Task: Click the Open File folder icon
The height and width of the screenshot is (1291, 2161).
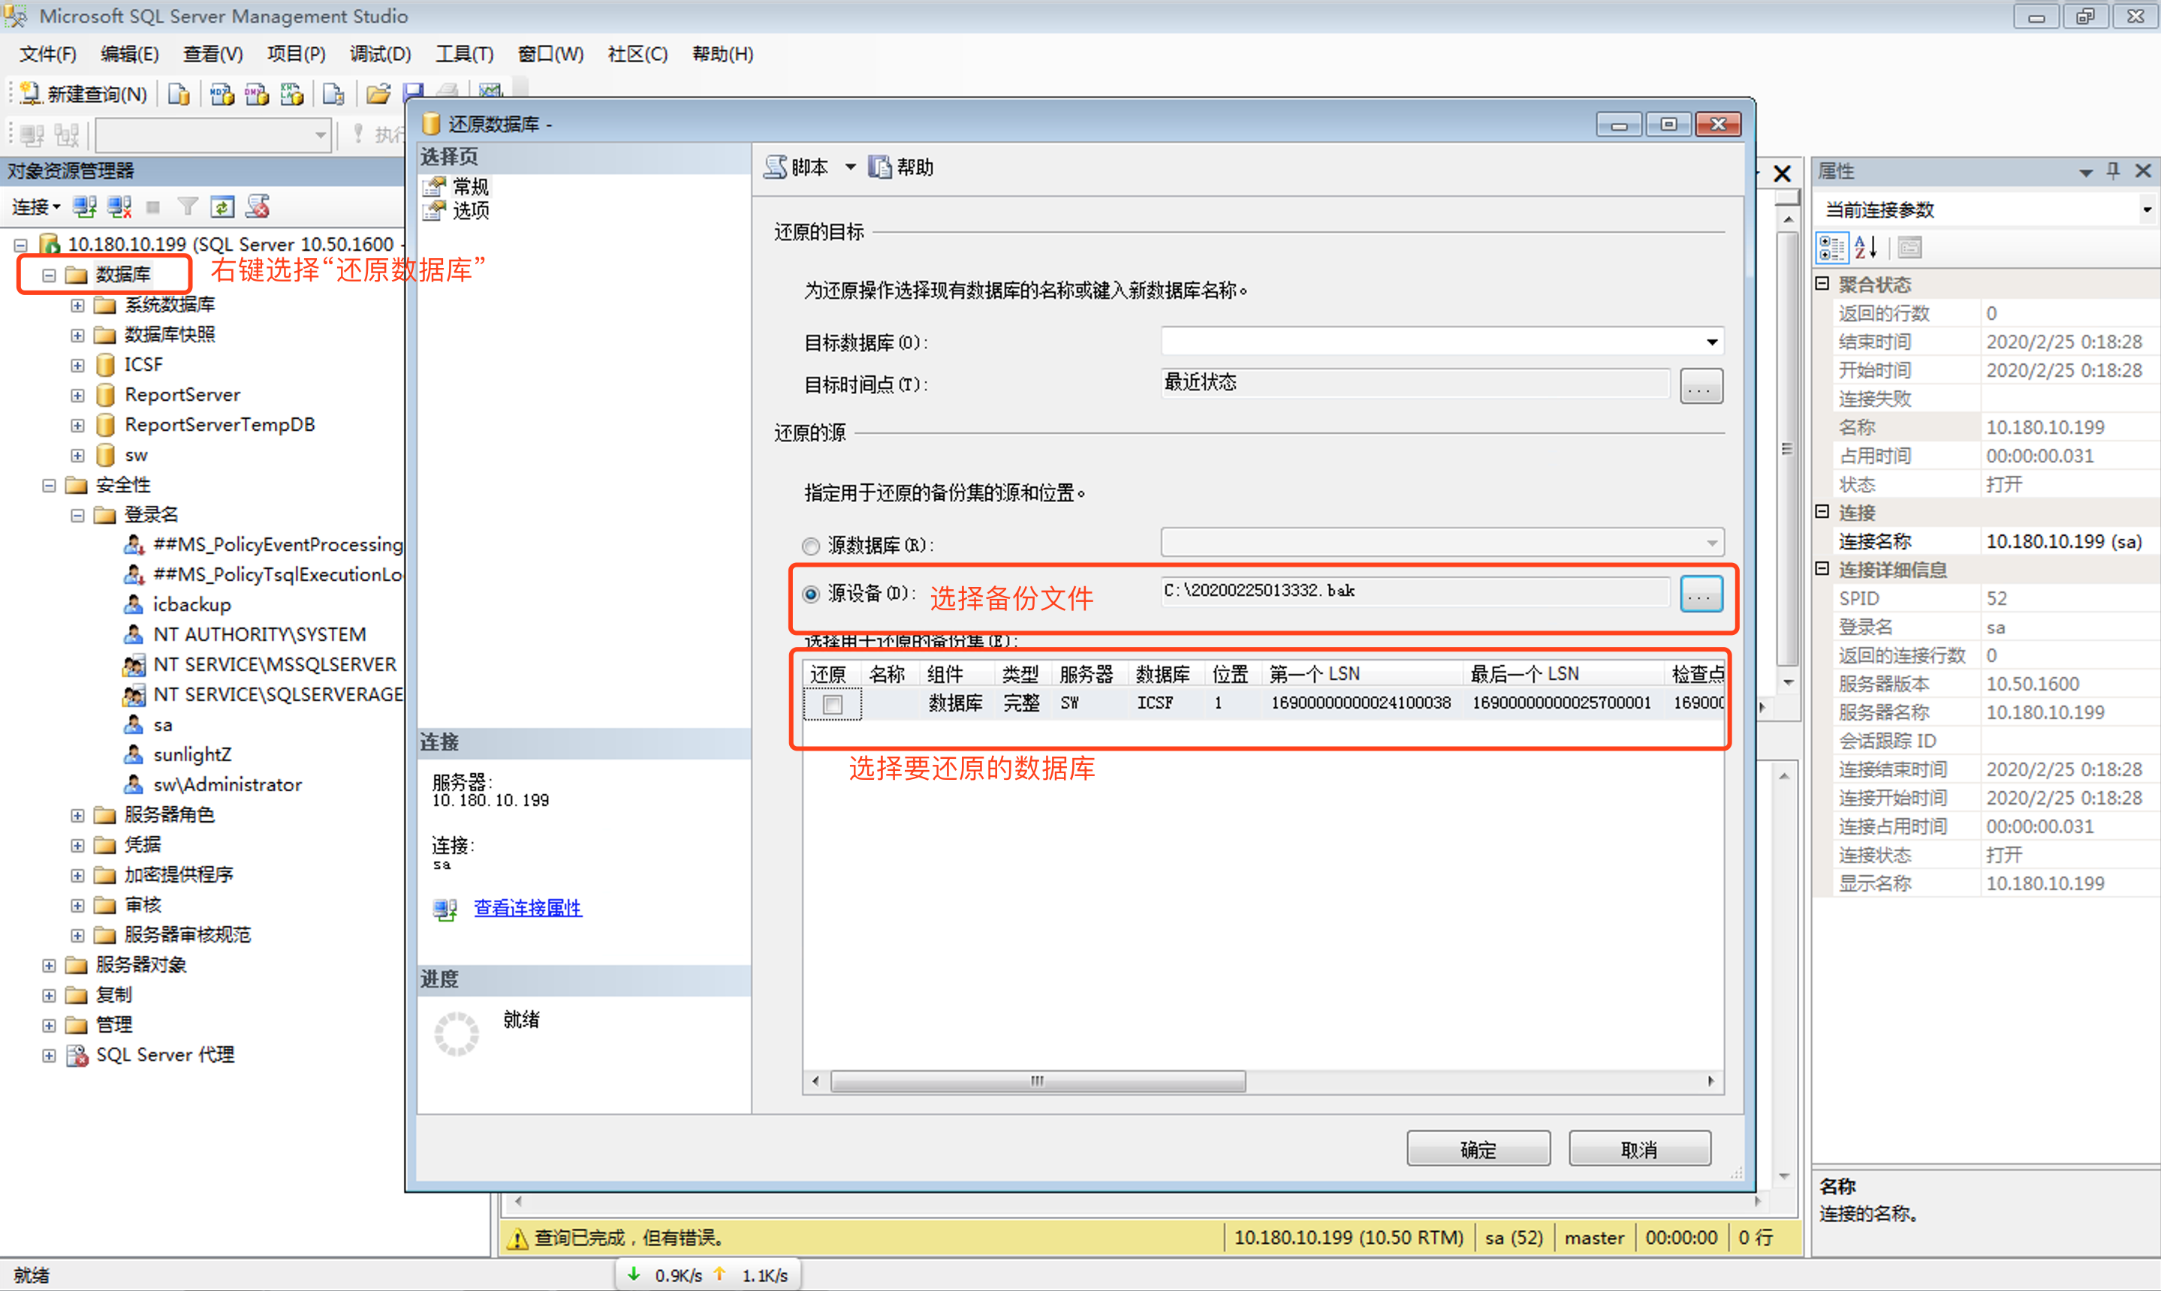Action: click(x=378, y=93)
